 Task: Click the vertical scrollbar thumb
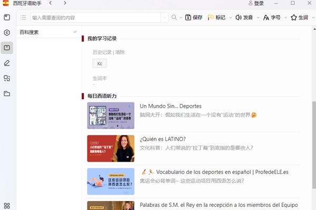[x=314, y=145]
